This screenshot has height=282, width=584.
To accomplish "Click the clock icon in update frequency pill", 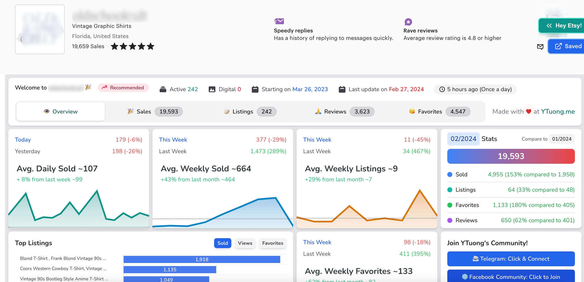I will coord(442,89).
